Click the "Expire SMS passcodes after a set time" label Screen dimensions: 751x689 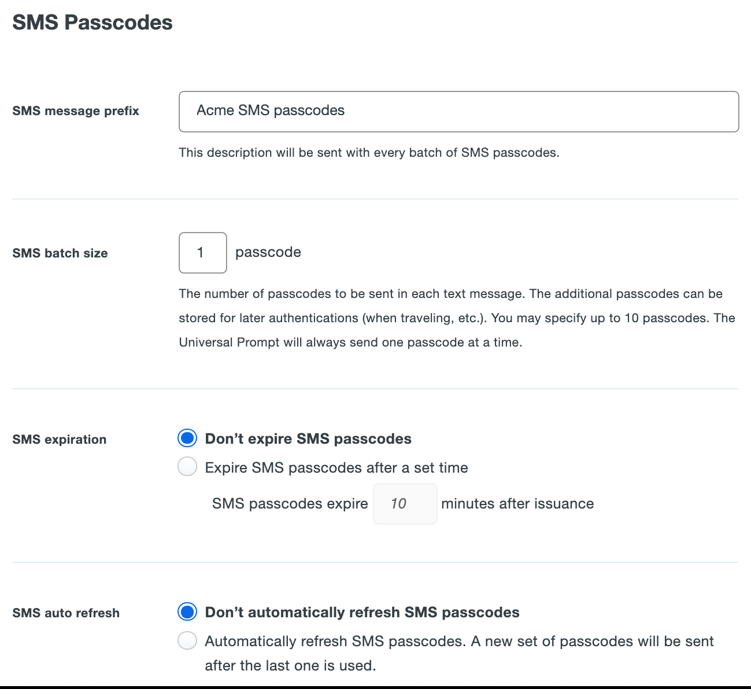point(336,467)
